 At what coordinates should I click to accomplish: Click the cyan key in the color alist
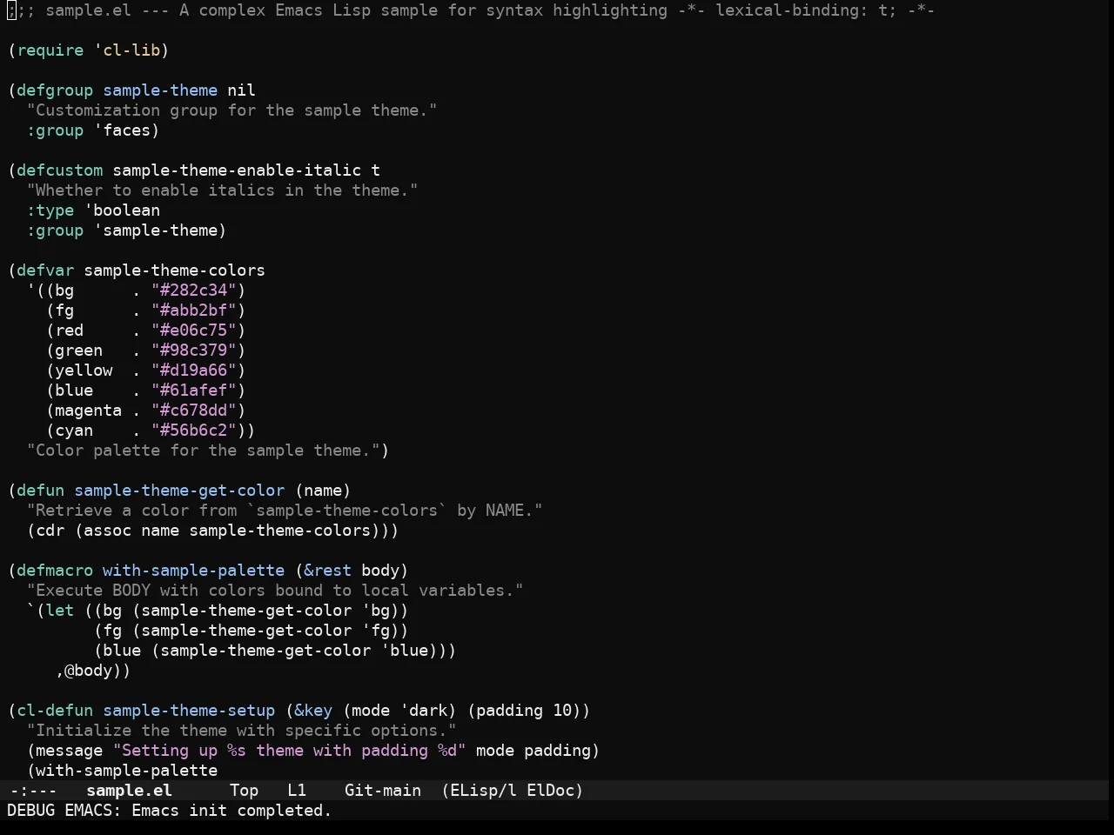74,431
